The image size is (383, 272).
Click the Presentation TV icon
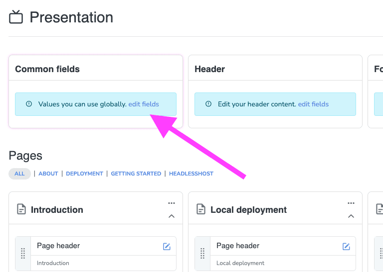tap(16, 17)
